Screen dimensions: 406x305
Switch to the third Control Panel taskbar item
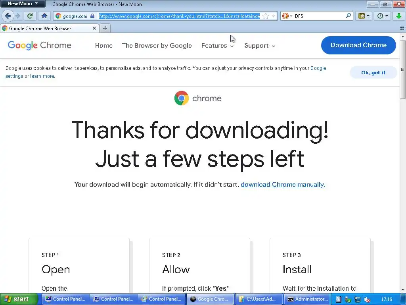pyautogui.click(x=162, y=299)
